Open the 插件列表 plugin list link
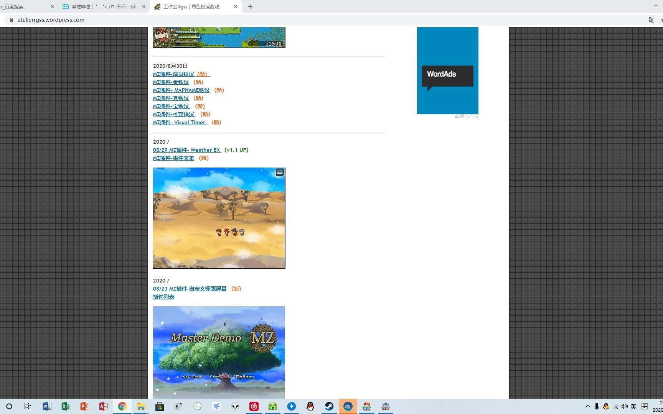The width and height of the screenshot is (663, 414). click(x=163, y=297)
